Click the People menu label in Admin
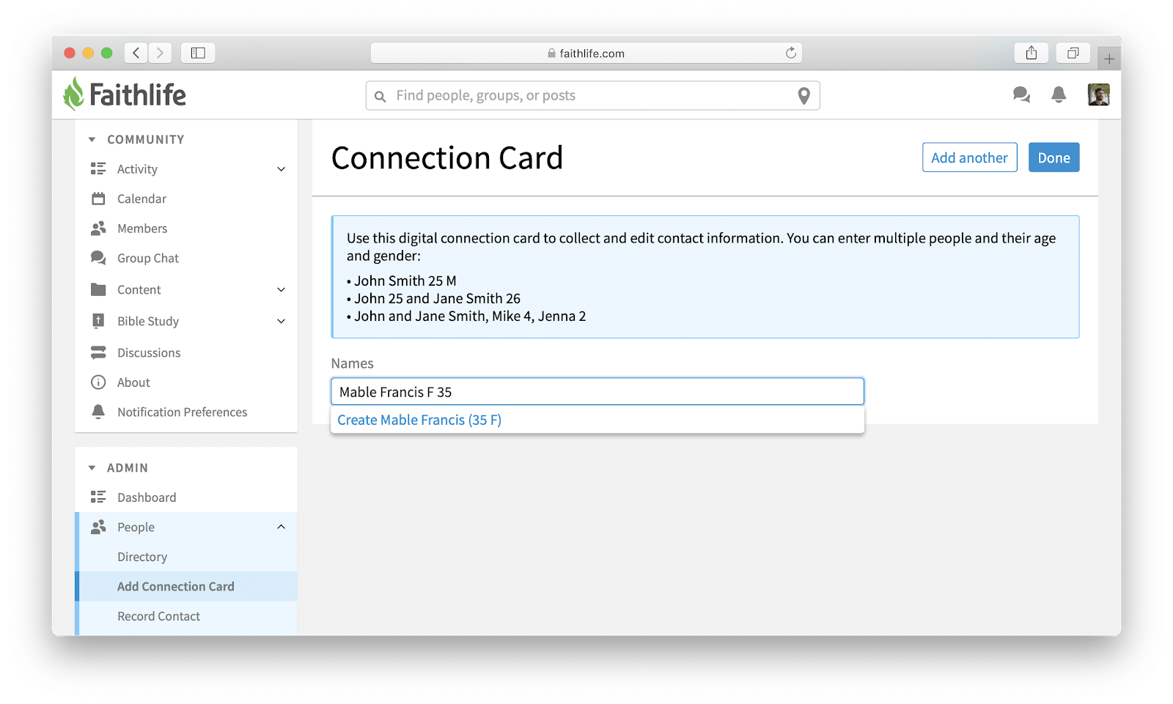Viewport: 1173px width, 704px height. (136, 527)
